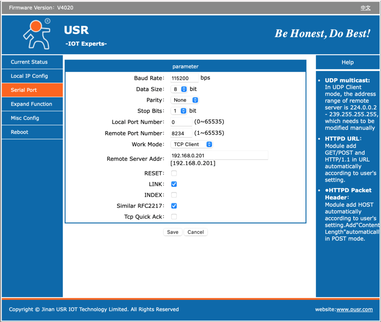This screenshot has height=322, width=381.
Task: Switch language via the 中文 link
Action: click(365, 8)
